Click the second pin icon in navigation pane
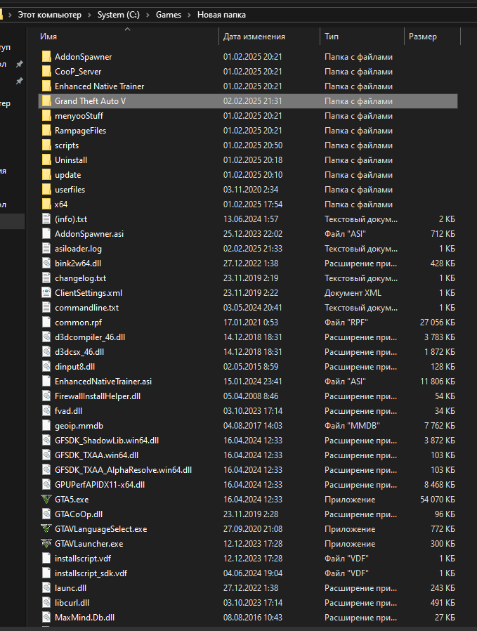Image resolution: width=477 pixels, height=631 pixels. click(x=19, y=81)
